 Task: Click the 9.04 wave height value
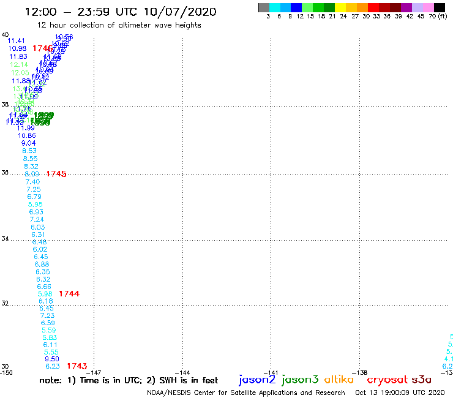[x=29, y=143]
